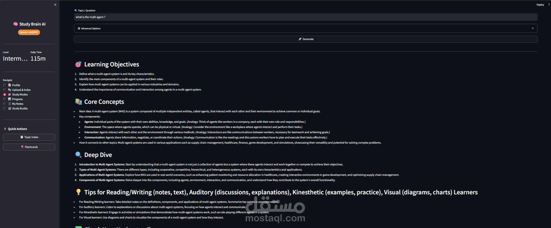Click the Progress chart icon

(10, 99)
